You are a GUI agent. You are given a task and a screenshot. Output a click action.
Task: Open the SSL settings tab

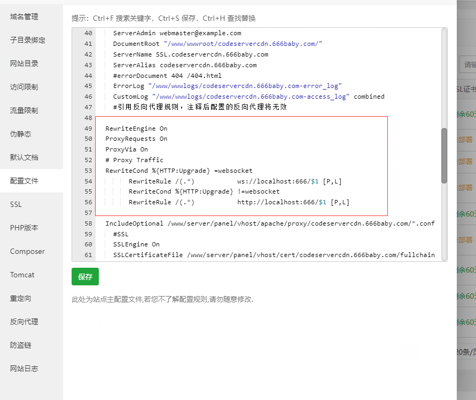16,204
